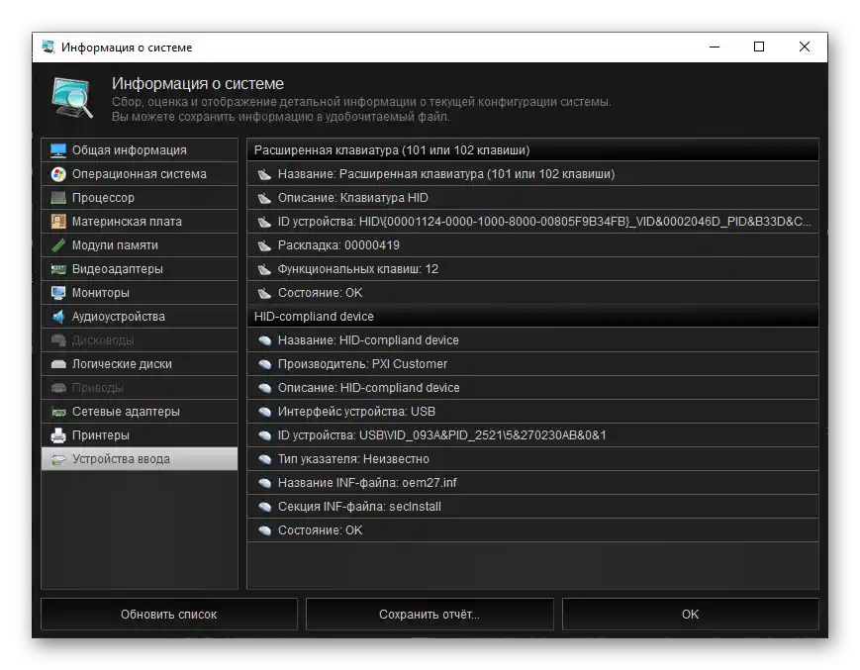
Task: Select the Мониторы section
Action: tap(140, 293)
